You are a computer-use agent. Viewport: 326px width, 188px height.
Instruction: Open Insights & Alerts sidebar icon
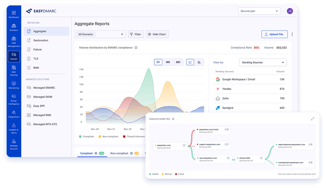click(14, 129)
